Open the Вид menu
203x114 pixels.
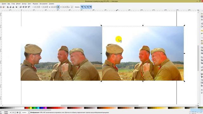click(9, 4)
